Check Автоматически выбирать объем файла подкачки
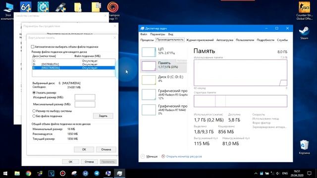This screenshot has width=317, height=178. (33, 46)
